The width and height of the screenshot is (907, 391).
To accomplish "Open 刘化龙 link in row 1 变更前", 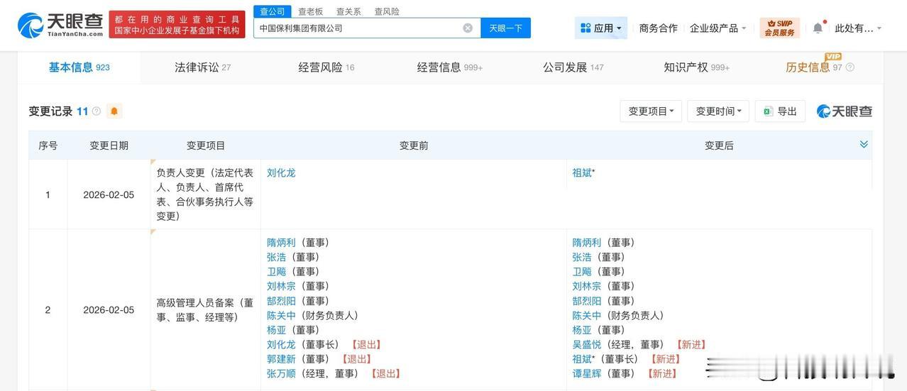I will coord(281,172).
